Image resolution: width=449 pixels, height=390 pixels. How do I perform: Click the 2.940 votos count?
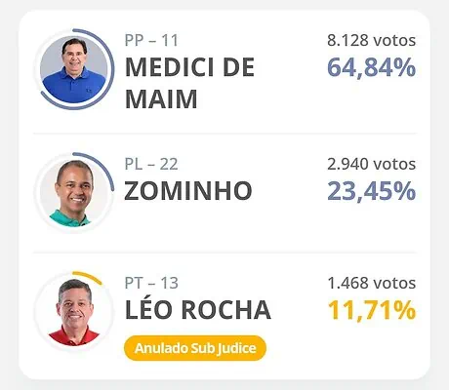pyautogui.click(x=371, y=164)
